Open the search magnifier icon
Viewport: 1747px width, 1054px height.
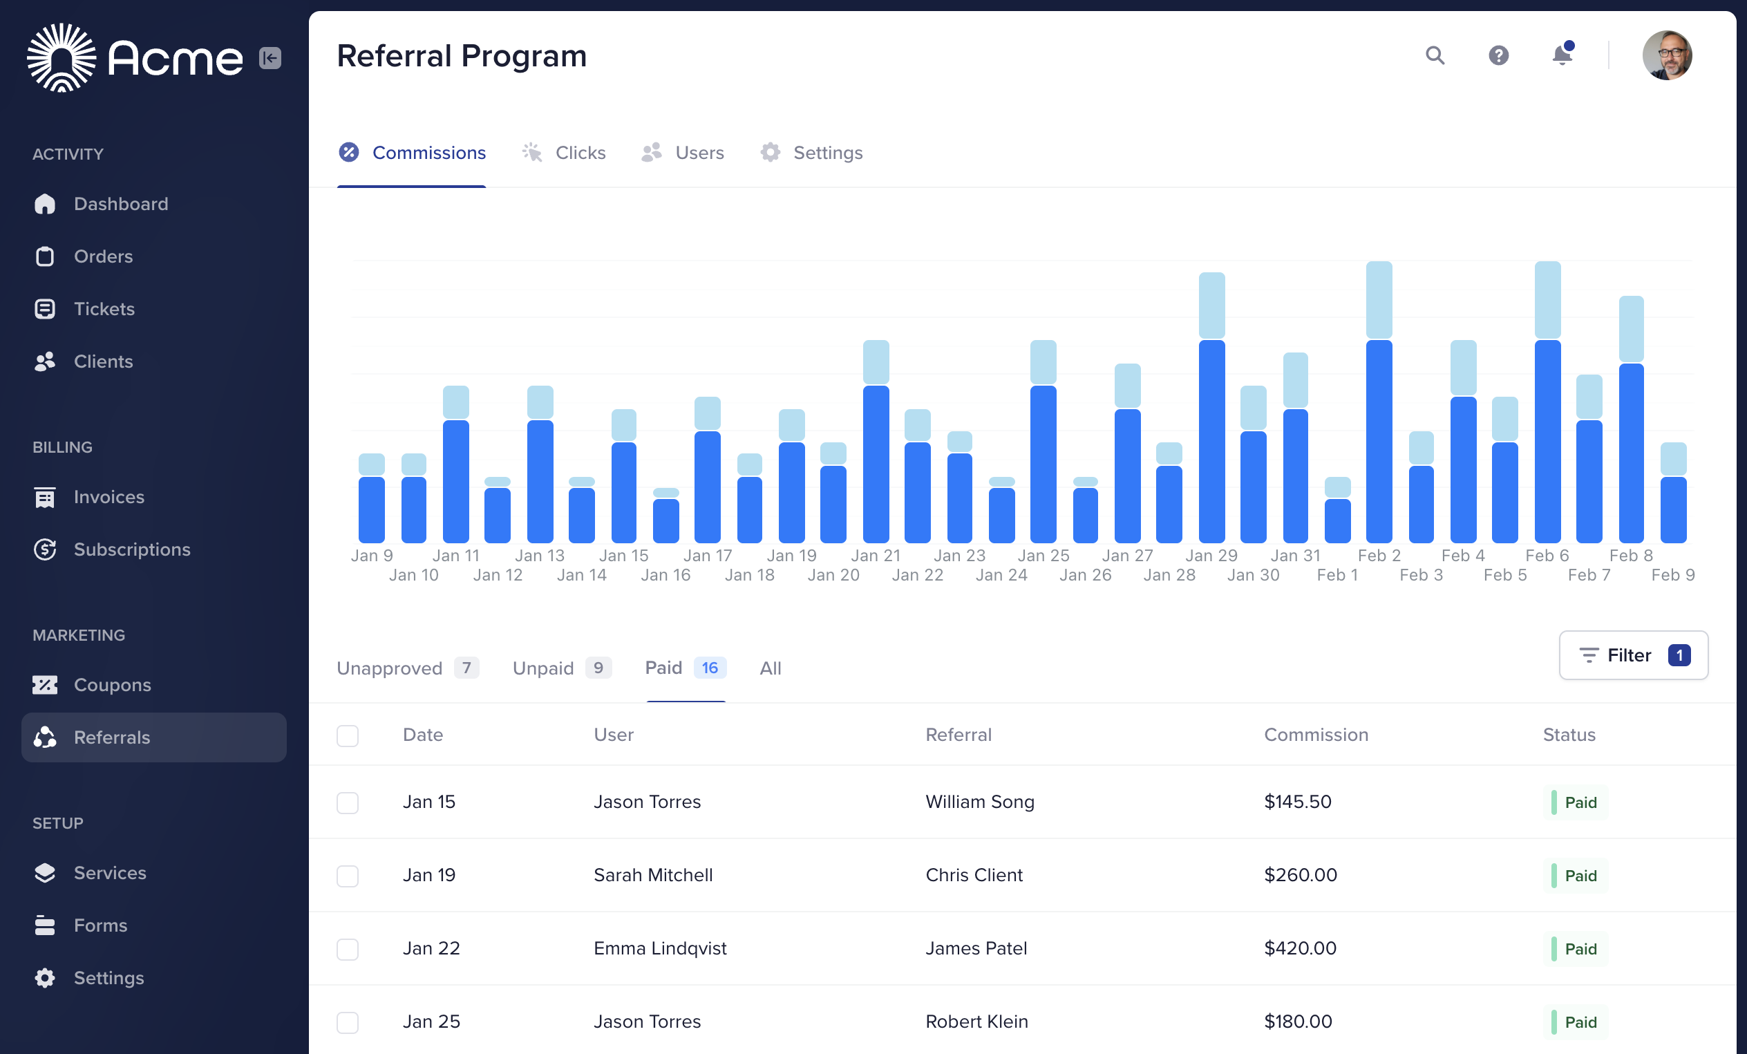(x=1435, y=55)
